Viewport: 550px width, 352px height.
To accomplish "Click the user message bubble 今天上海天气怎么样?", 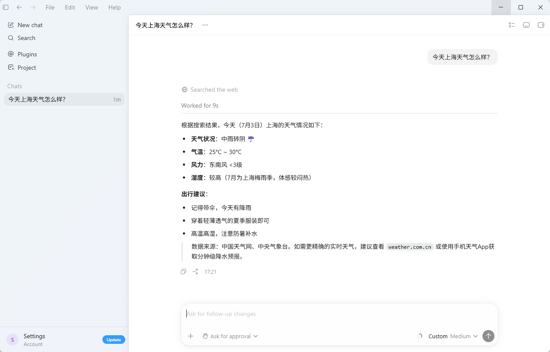I will click(x=462, y=57).
